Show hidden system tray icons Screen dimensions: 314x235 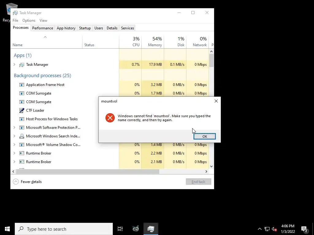[x=259, y=229]
